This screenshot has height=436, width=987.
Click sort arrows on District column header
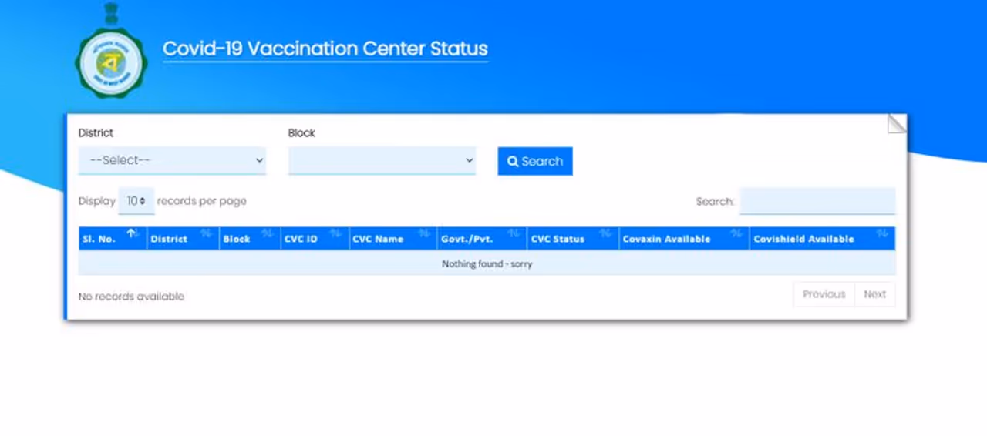206,233
